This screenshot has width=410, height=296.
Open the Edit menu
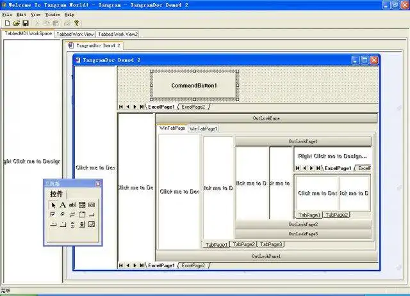coord(21,15)
